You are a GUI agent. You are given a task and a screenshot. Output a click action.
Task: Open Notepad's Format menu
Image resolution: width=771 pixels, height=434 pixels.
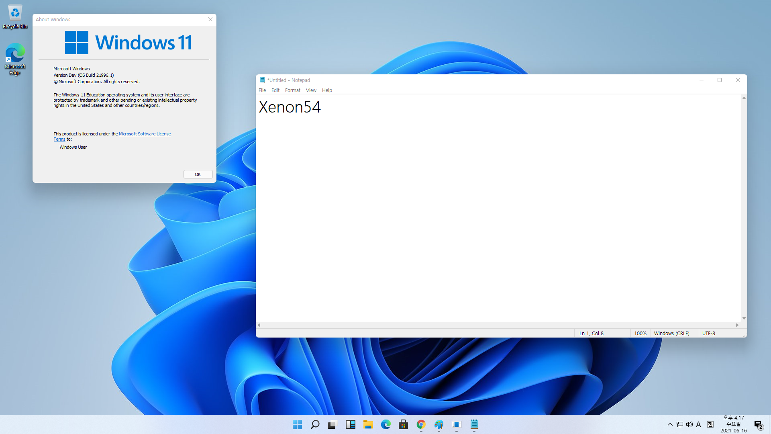click(x=292, y=90)
